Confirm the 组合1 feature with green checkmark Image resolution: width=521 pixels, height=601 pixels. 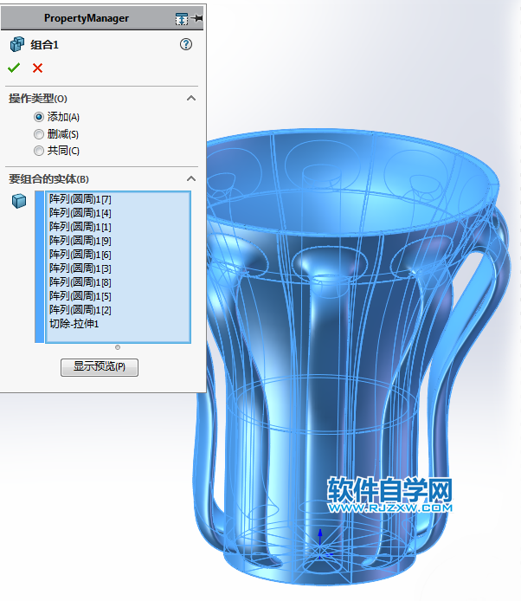pyautogui.click(x=14, y=68)
